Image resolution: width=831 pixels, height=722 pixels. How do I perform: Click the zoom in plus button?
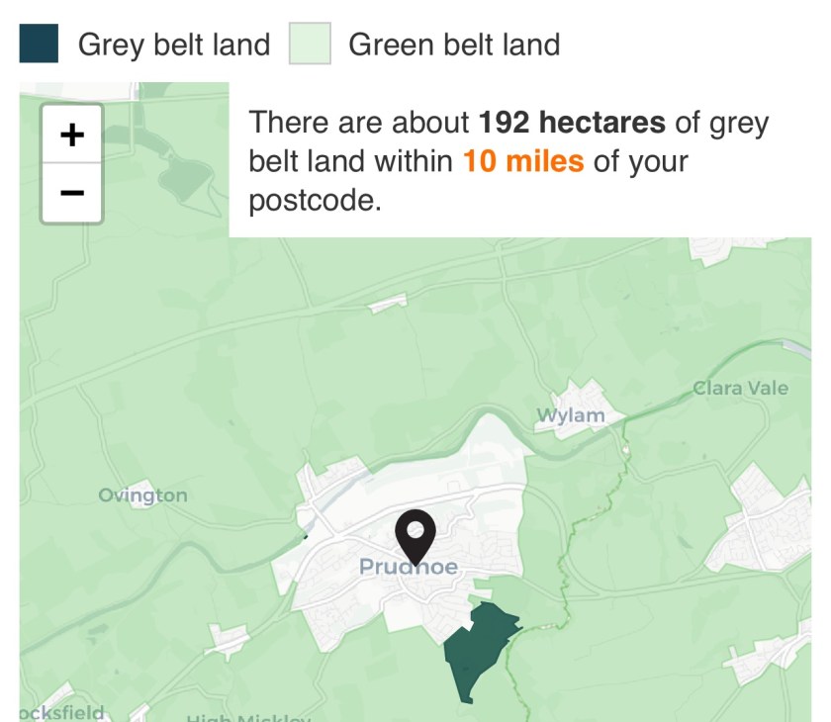pos(71,135)
